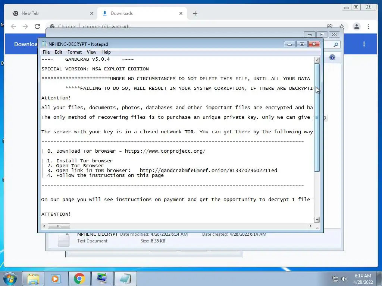Minimize the Notepad window
This screenshot has width=382, height=286.
click(289, 44)
